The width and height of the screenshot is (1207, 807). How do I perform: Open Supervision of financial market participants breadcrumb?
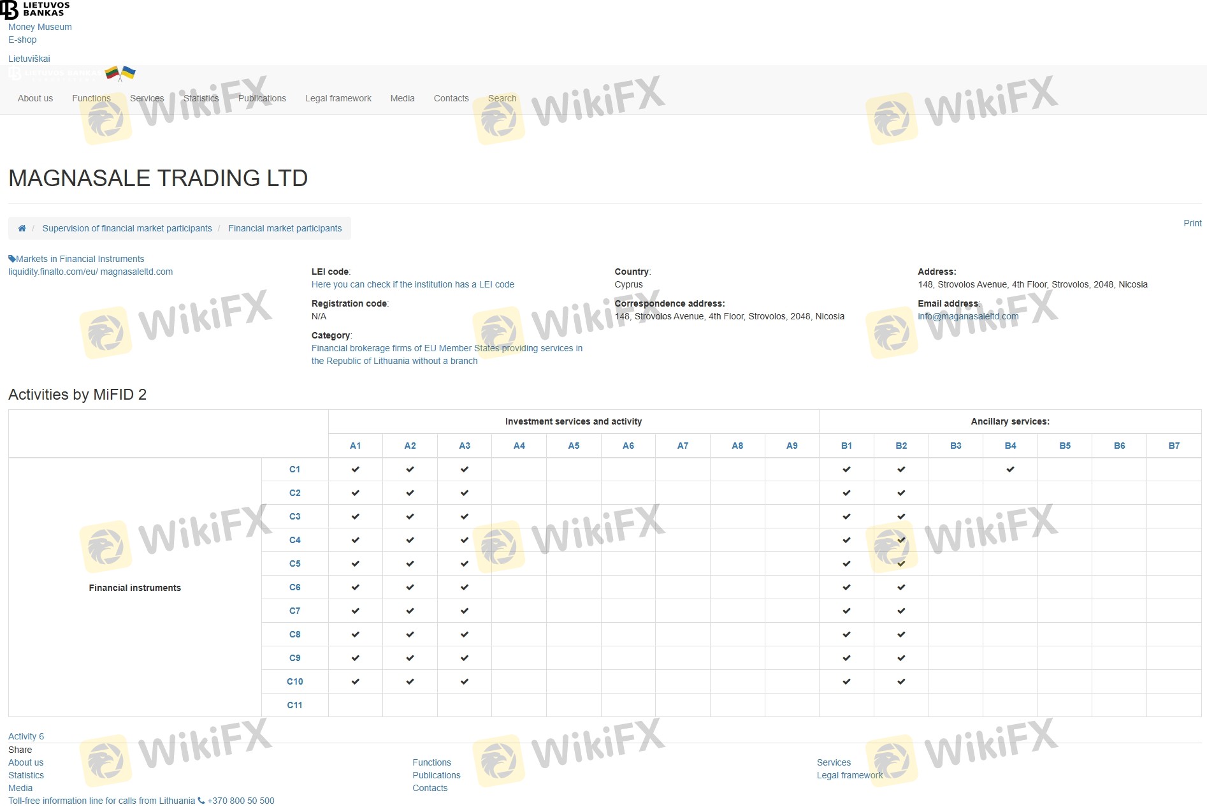coord(127,228)
